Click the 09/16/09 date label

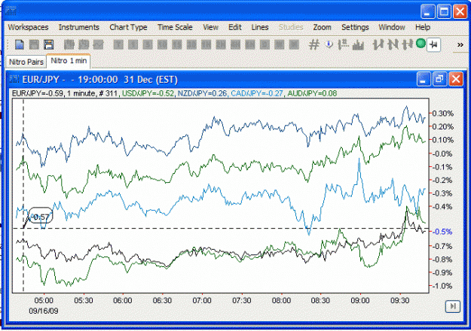44,311
